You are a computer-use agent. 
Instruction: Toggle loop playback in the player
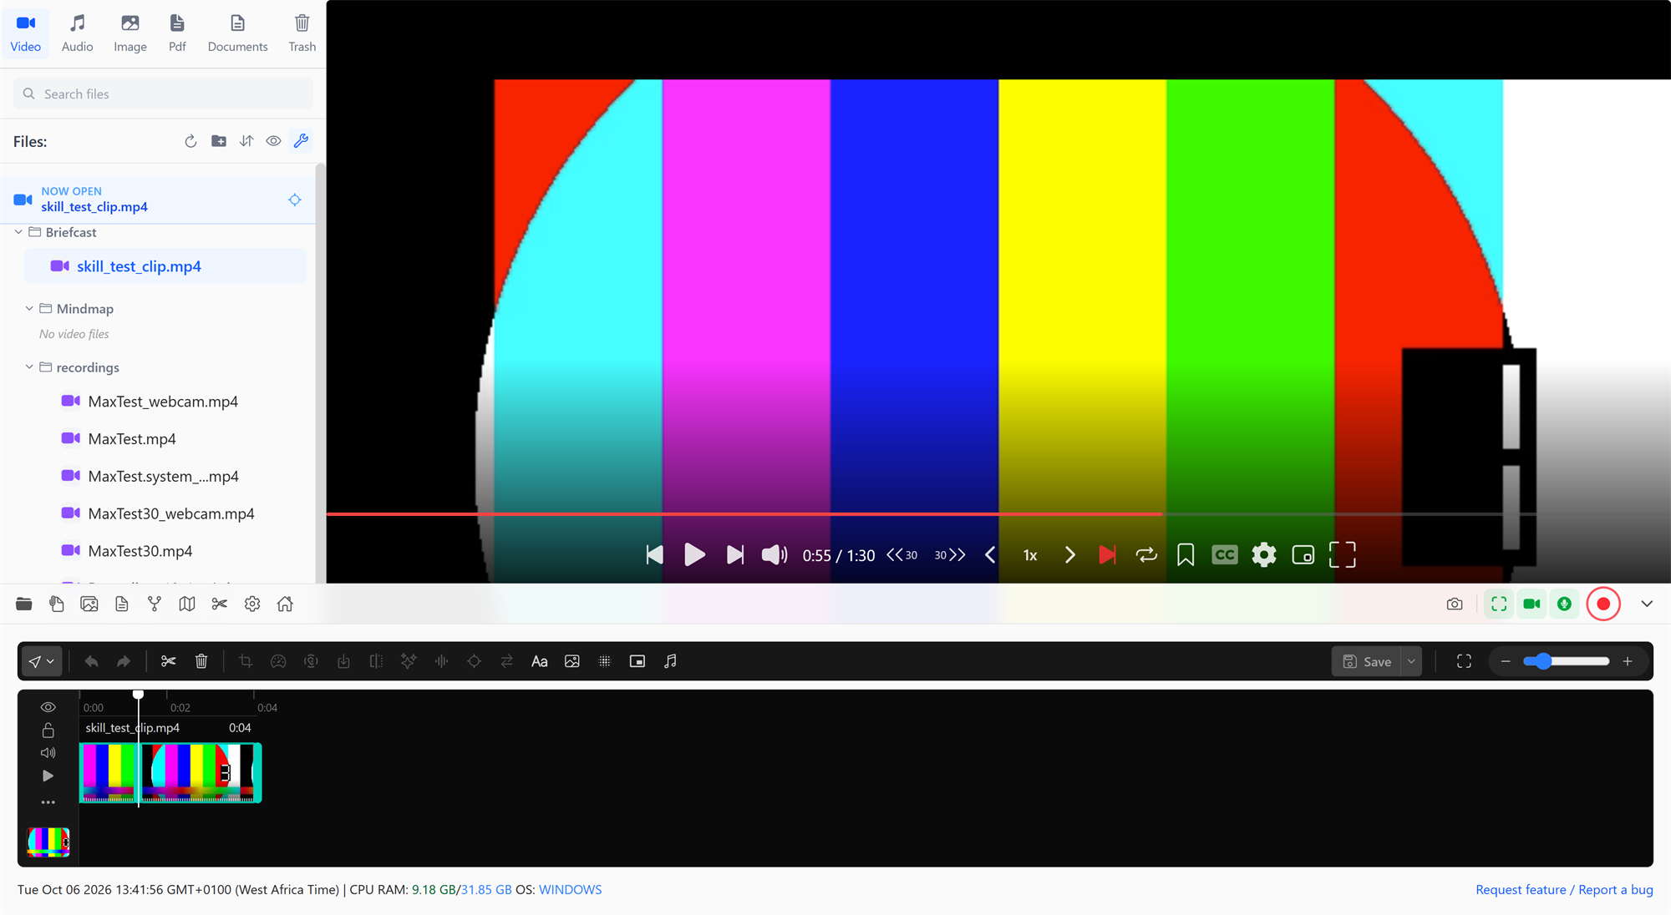(x=1146, y=554)
